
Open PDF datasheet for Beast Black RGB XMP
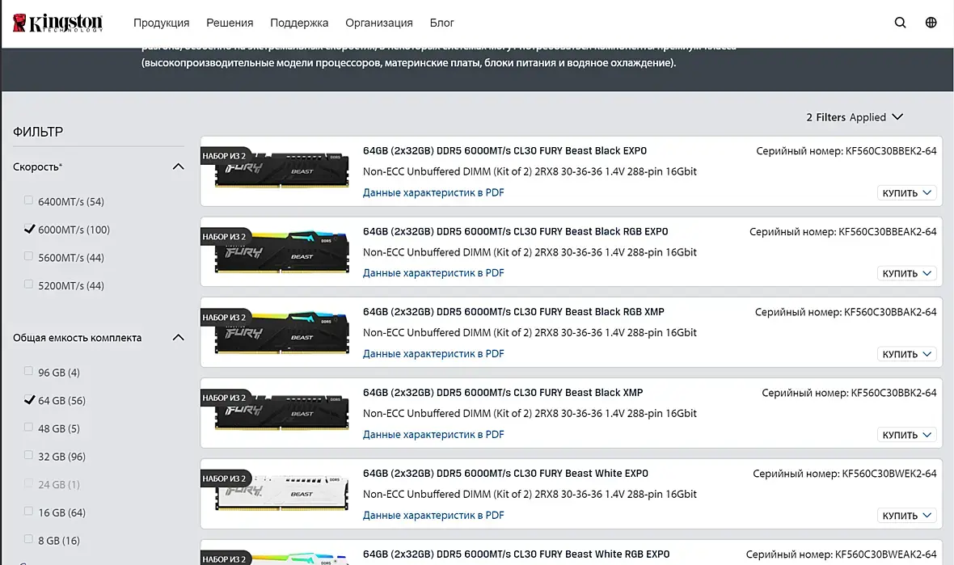coord(433,353)
